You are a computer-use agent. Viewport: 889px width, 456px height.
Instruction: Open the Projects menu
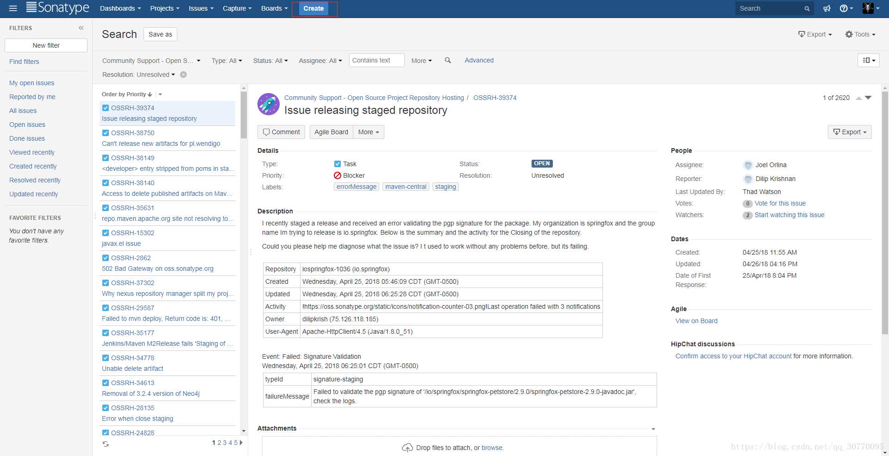165,8
